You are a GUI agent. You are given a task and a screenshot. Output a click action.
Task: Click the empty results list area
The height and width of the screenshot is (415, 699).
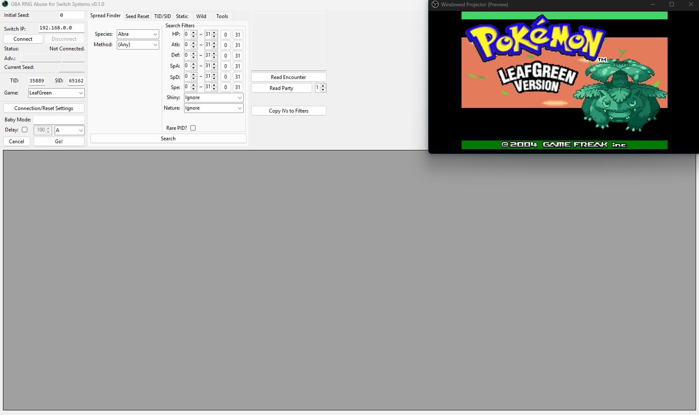pos(349,280)
